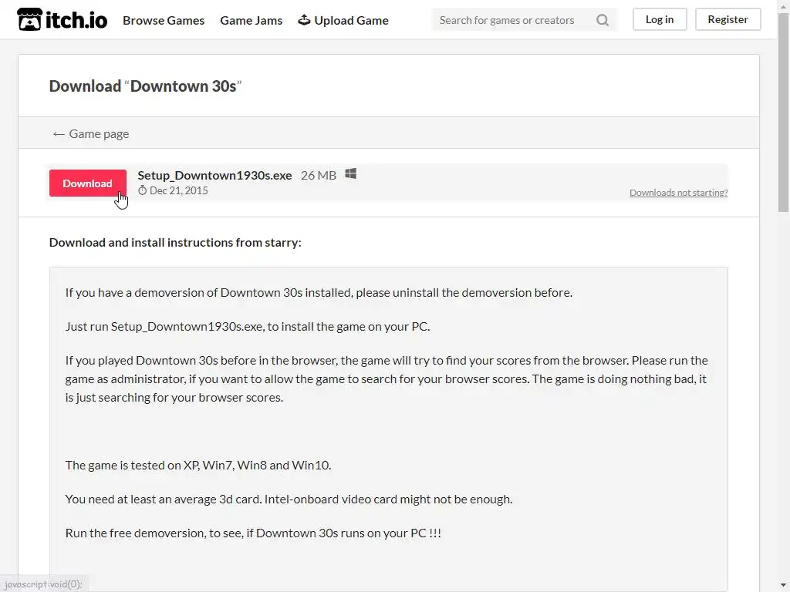Image resolution: width=790 pixels, height=592 pixels.
Task: Click the Windows platform icon
Action: 350,174
